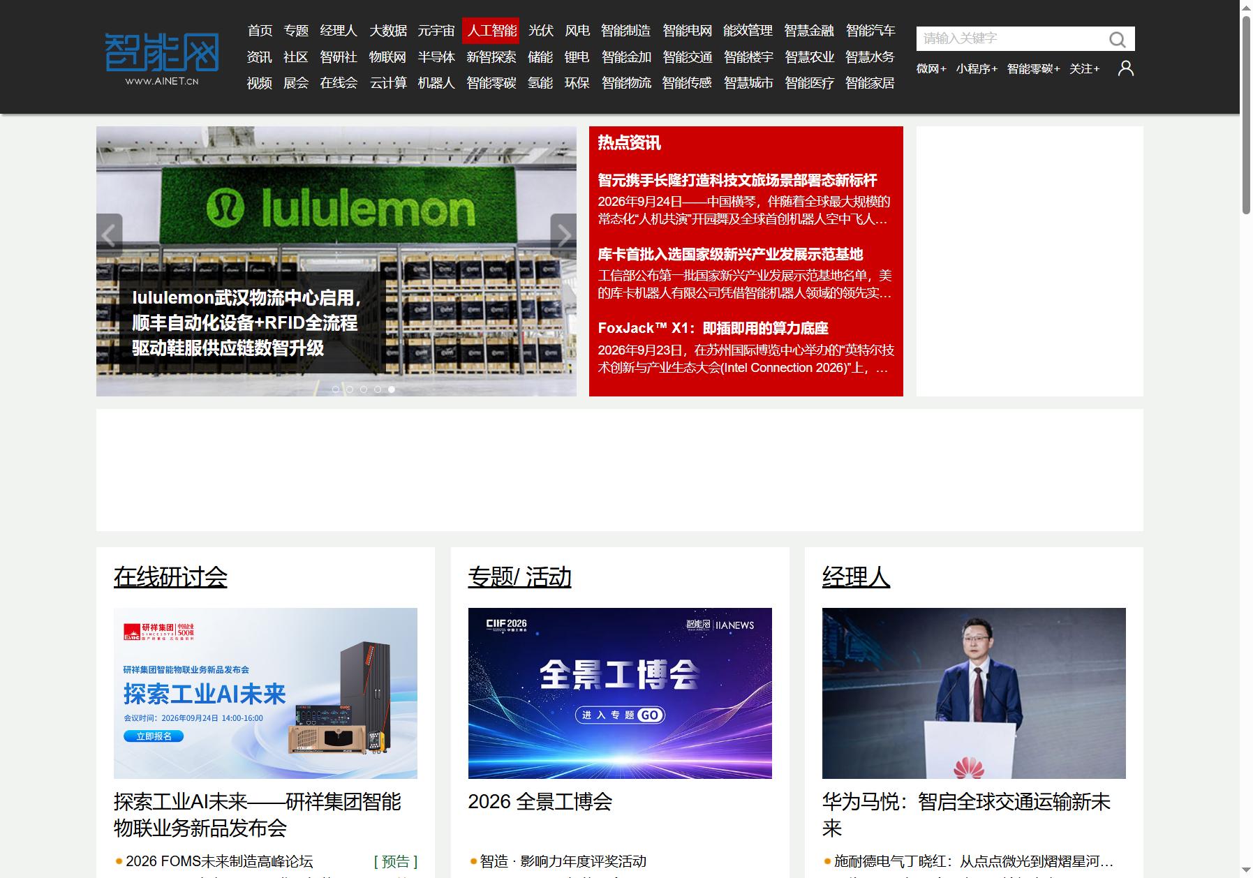
Task: Go to previous carousel slide arrow
Action: [x=110, y=235]
